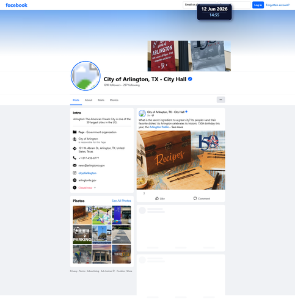Open the Arlington banner cover photo
This screenshot has width=295, height=305.
pos(189,56)
